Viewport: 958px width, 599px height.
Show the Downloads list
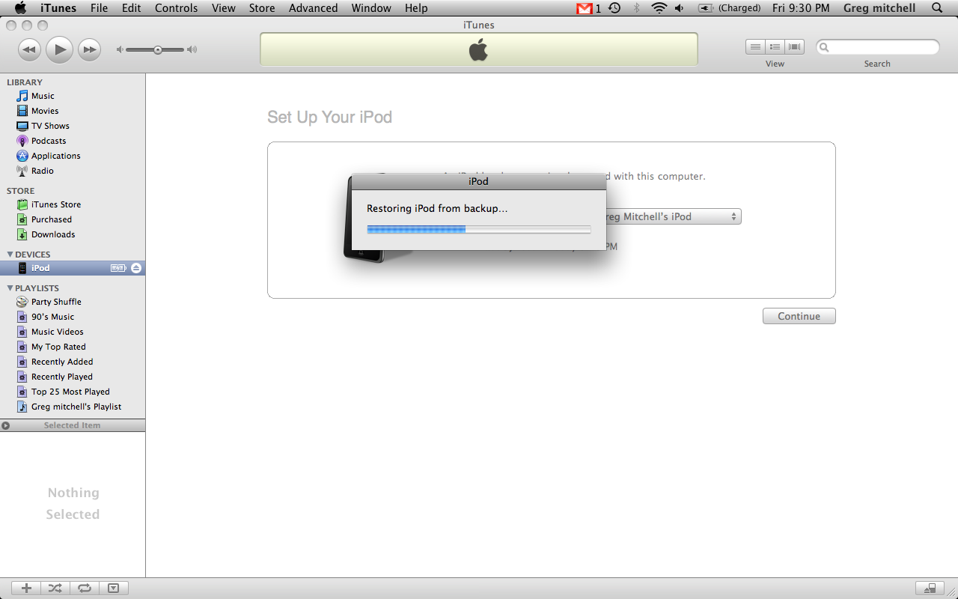tap(53, 234)
